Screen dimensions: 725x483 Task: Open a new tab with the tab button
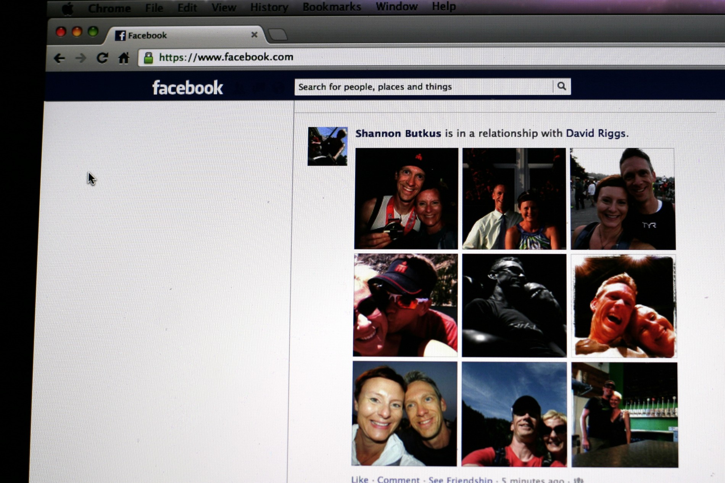[278, 35]
